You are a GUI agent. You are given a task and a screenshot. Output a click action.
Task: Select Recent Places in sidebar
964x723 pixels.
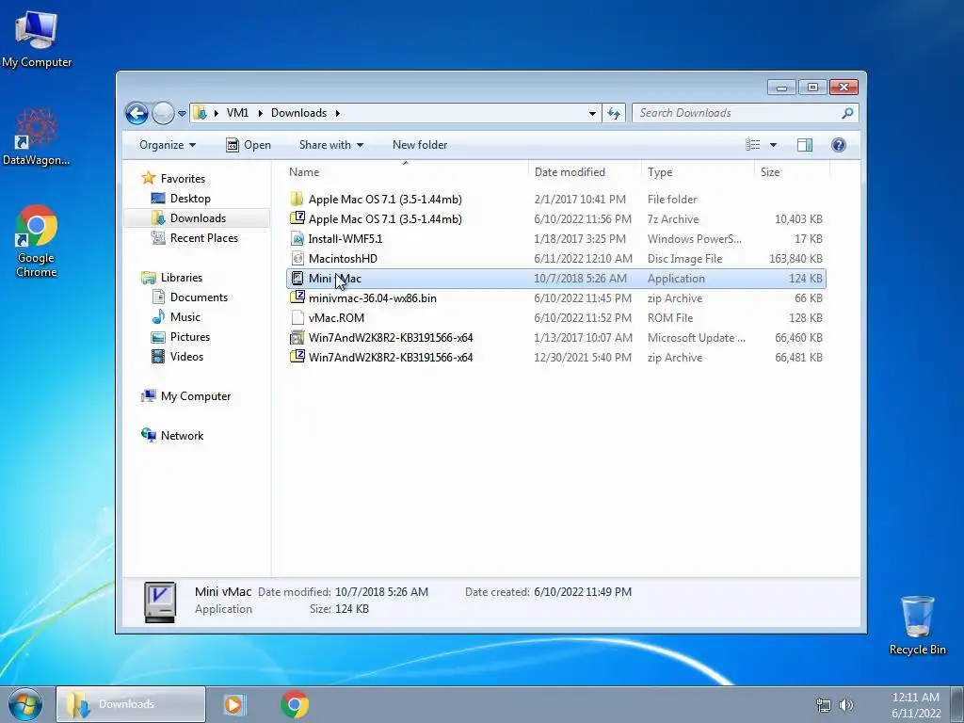[x=203, y=238]
